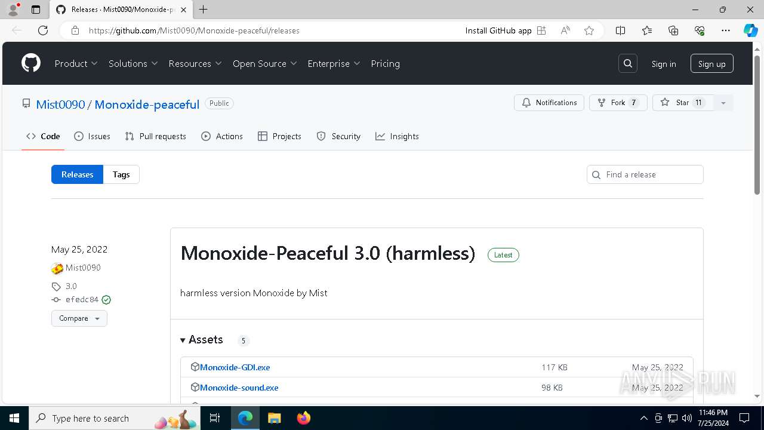Image resolution: width=764 pixels, height=430 pixels.
Task: Switch to the Code tab
Action: 43,136
